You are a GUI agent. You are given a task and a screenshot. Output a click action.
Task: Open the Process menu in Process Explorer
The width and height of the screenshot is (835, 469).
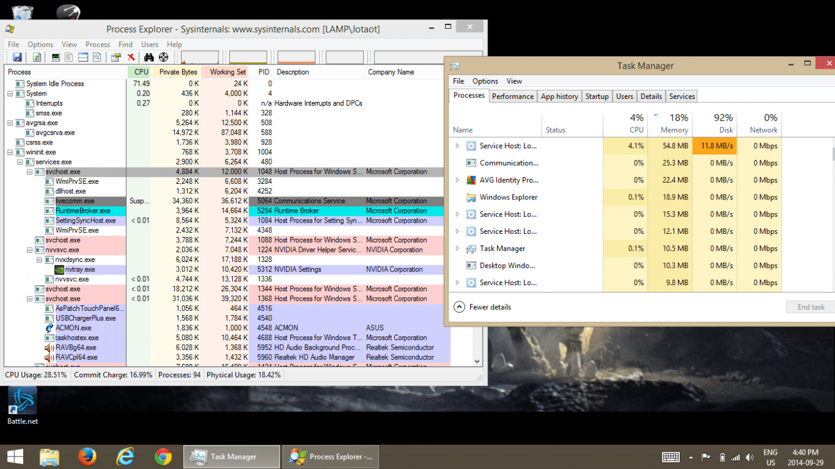click(98, 44)
